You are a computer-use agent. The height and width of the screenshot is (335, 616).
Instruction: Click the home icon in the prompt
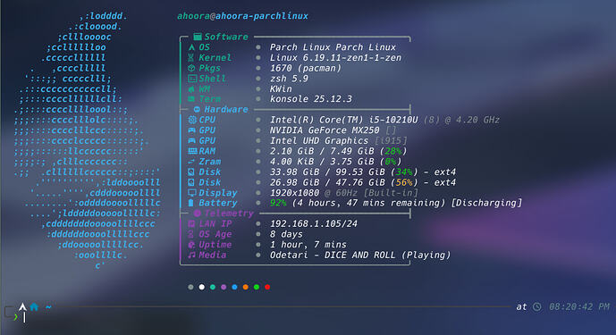34,306
